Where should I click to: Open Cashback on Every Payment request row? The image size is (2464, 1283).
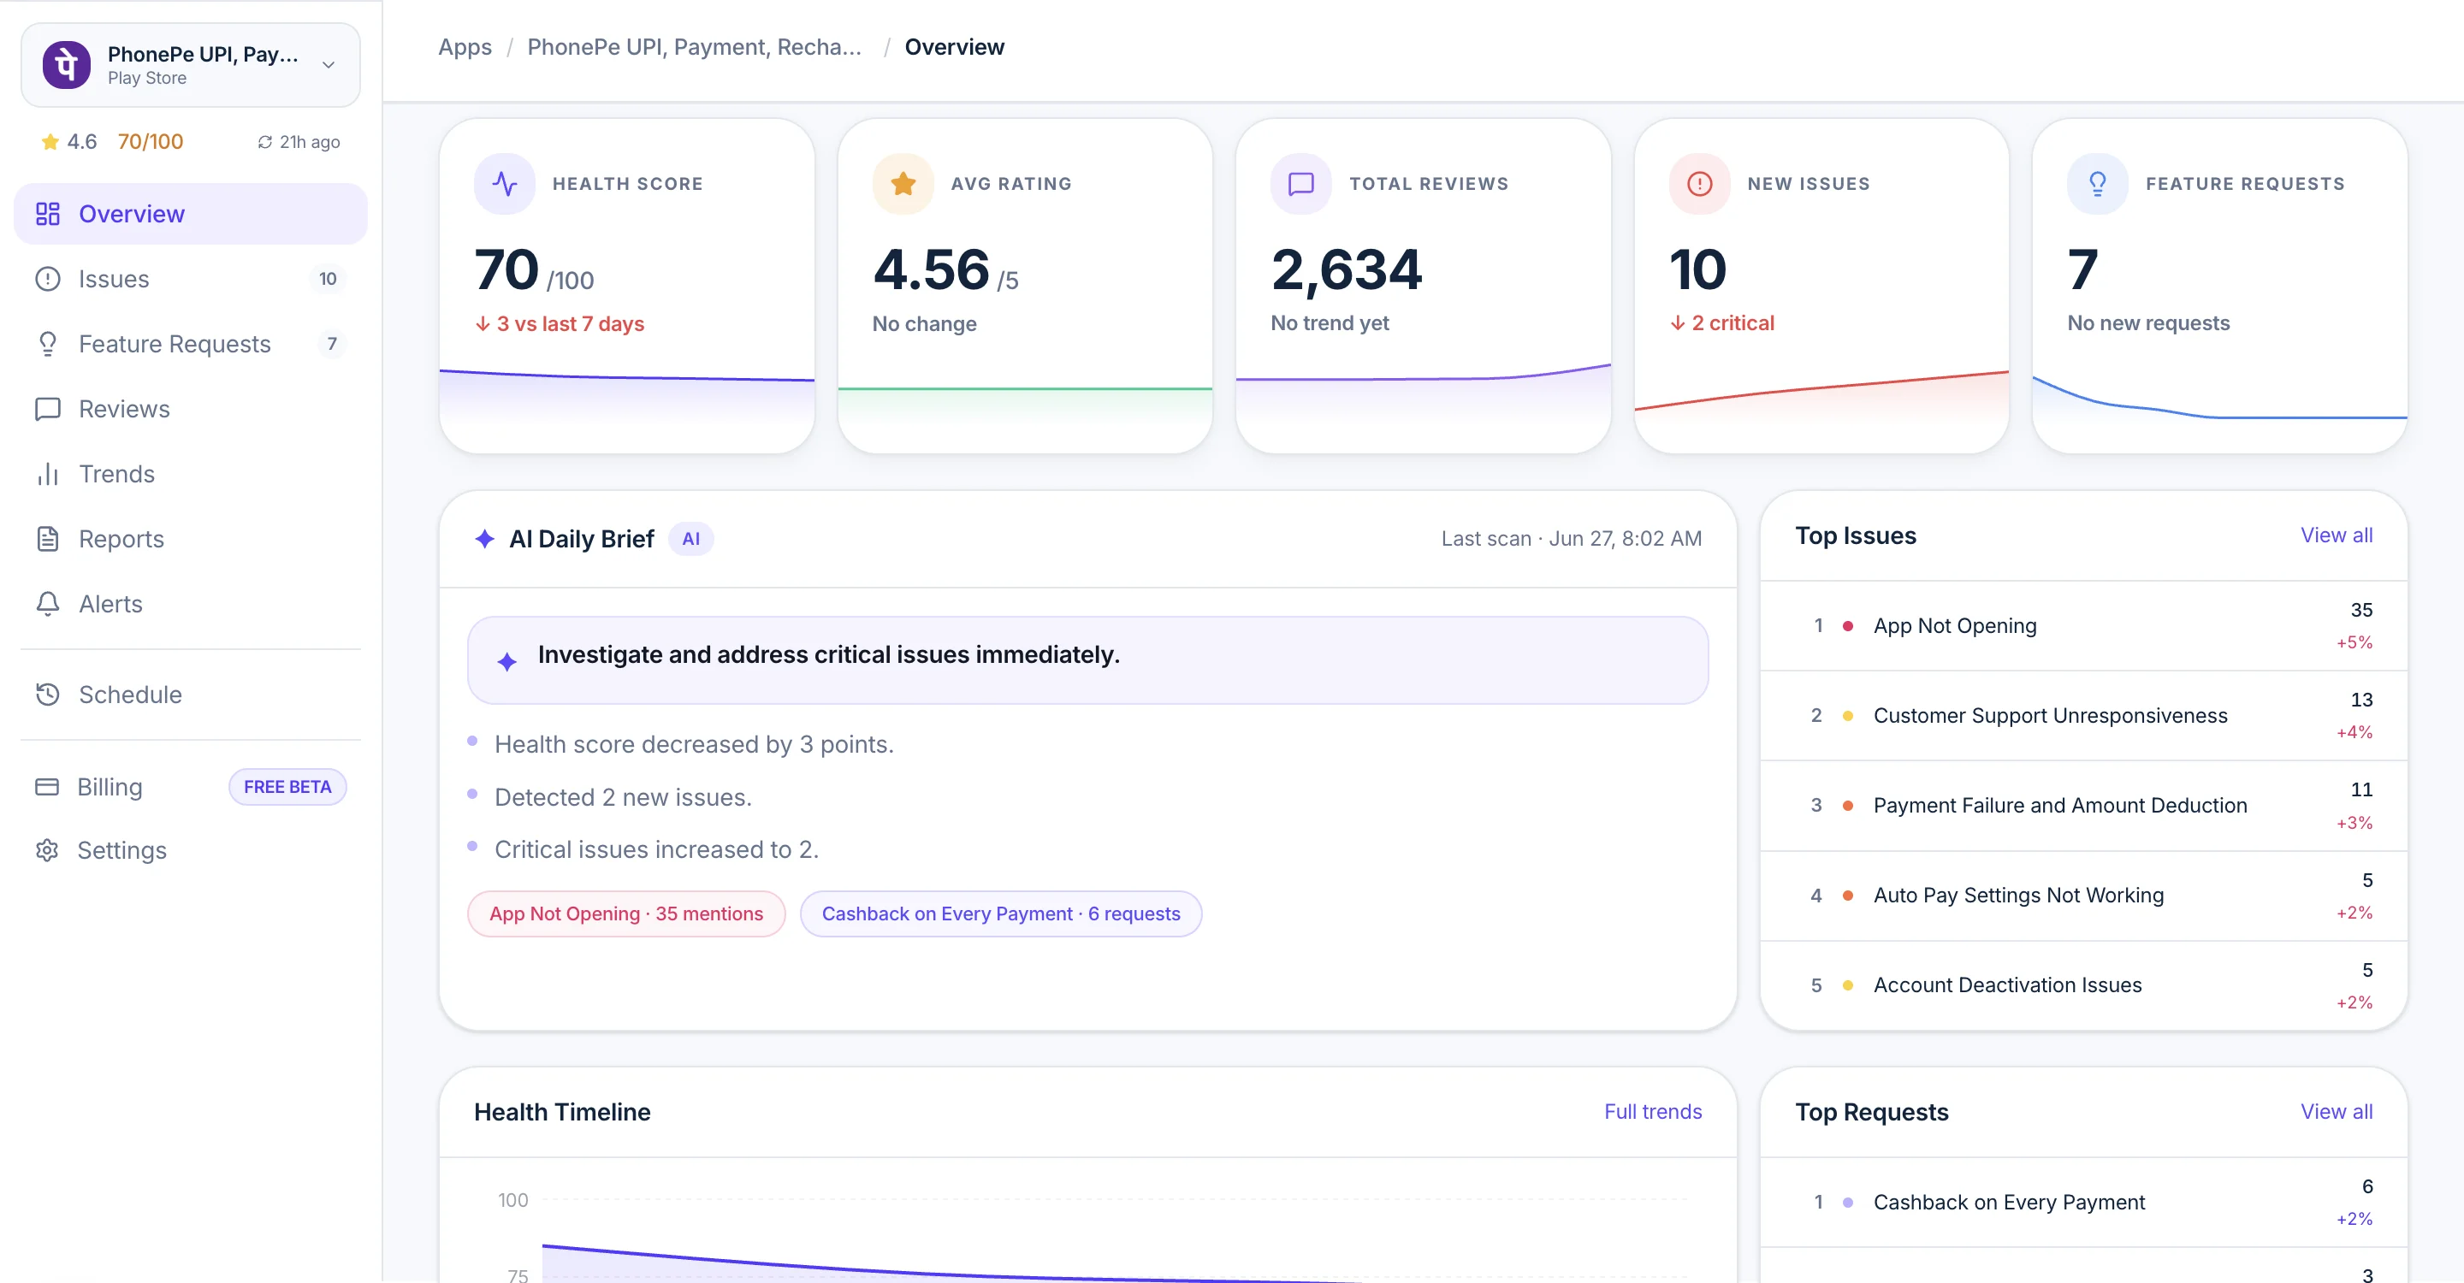(2083, 1202)
